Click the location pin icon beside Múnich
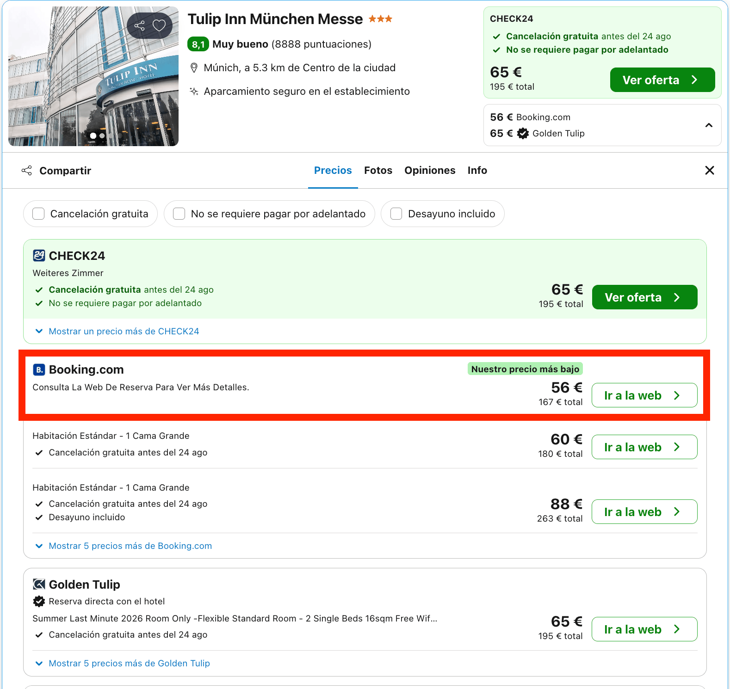This screenshot has height=689, width=730. pos(194,68)
